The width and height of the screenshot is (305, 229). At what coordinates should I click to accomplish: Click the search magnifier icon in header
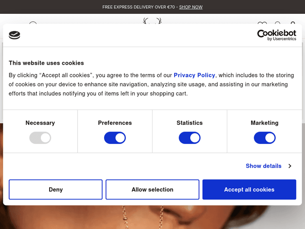(278, 24)
